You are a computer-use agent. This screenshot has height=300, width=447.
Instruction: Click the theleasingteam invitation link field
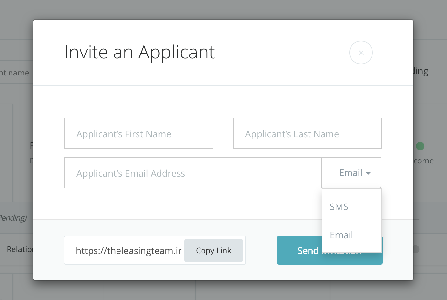[129, 250]
